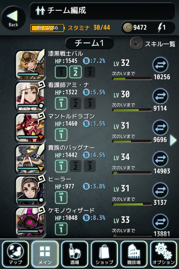Open the オプション gears icon
The width and height of the screenshot is (179, 269).
point(163,254)
